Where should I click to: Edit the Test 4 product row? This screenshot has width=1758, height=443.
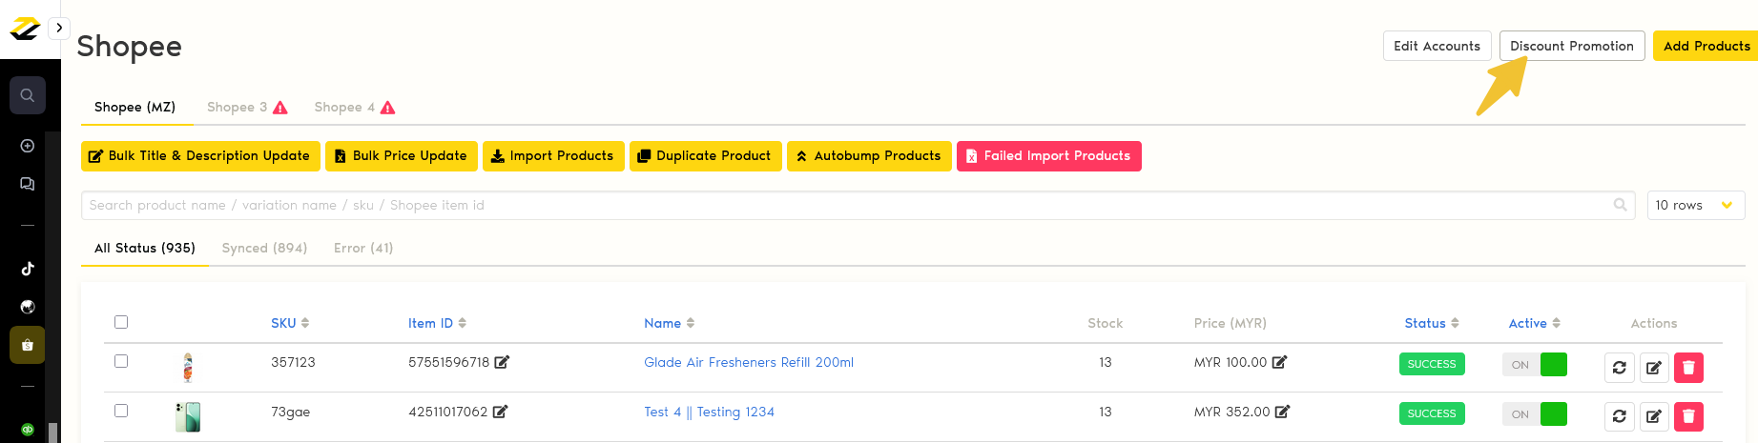(x=1653, y=416)
